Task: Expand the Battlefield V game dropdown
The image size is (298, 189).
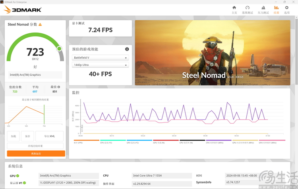Action: coord(101,57)
